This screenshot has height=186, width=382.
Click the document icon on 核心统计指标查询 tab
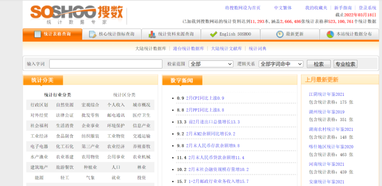[93, 34]
